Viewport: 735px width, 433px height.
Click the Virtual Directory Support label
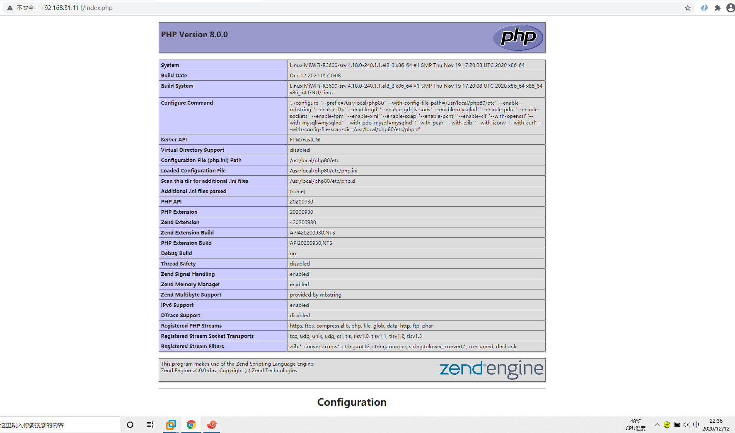pos(193,150)
